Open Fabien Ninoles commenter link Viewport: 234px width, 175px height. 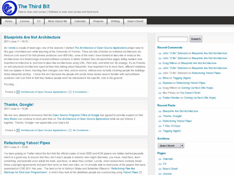171,98
